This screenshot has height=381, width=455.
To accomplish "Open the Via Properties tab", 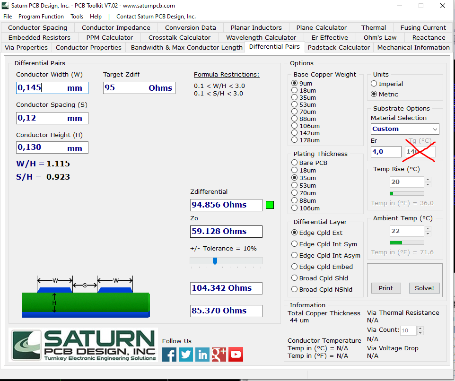I will coord(26,47).
